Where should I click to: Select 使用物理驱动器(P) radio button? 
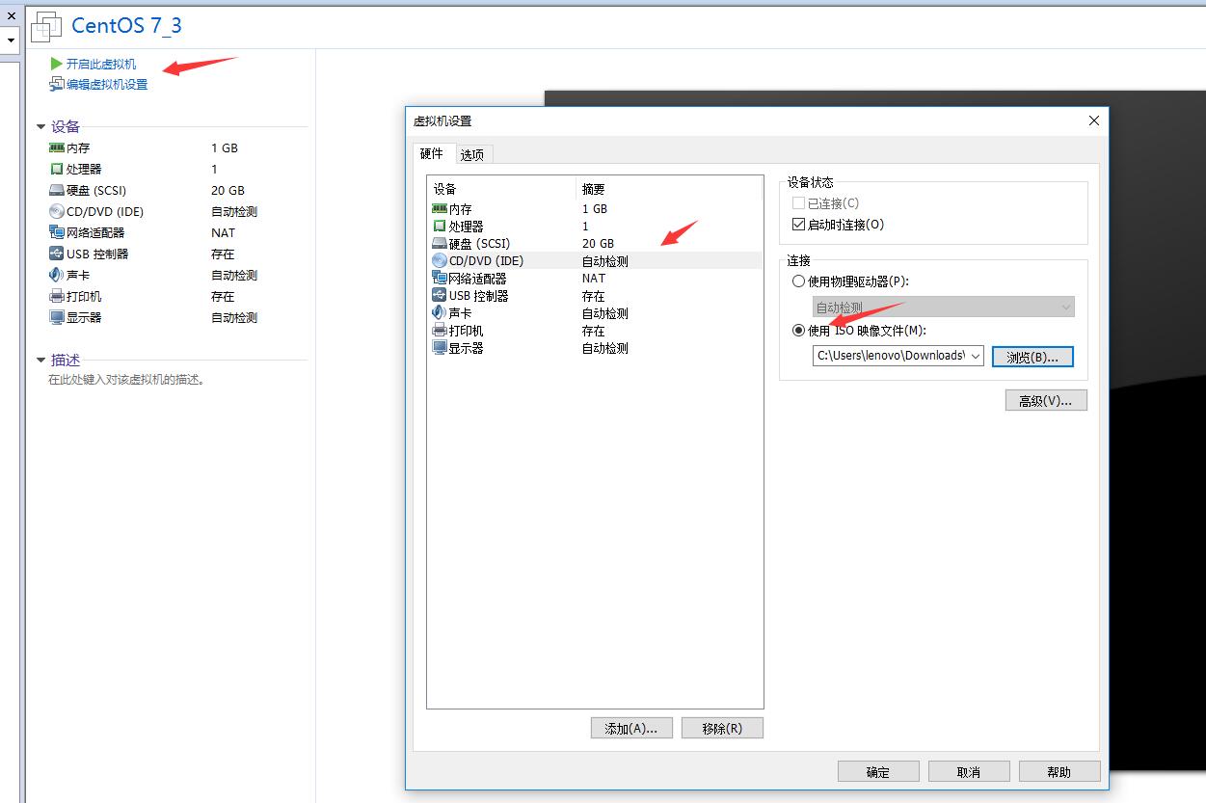coord(797,281)
